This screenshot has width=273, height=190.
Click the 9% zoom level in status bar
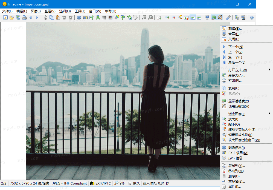(120, 183)
